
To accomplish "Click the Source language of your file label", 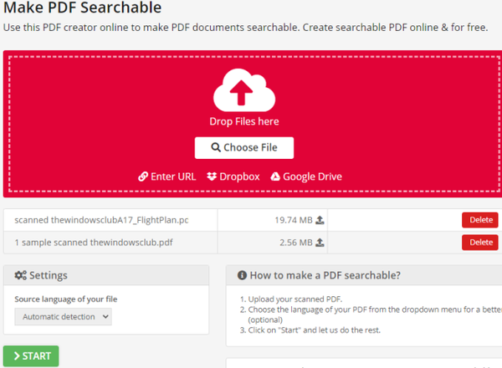I will tap(66, 299).
